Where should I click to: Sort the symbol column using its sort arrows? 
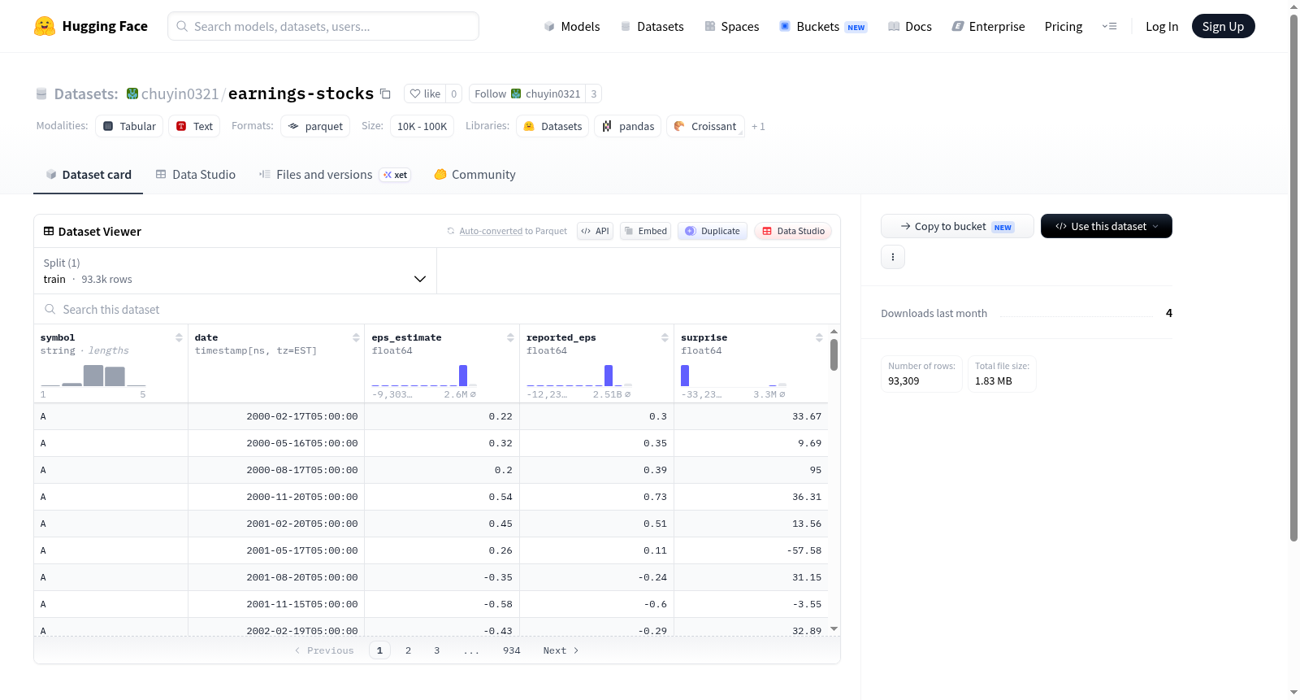[x=179, y=337]
